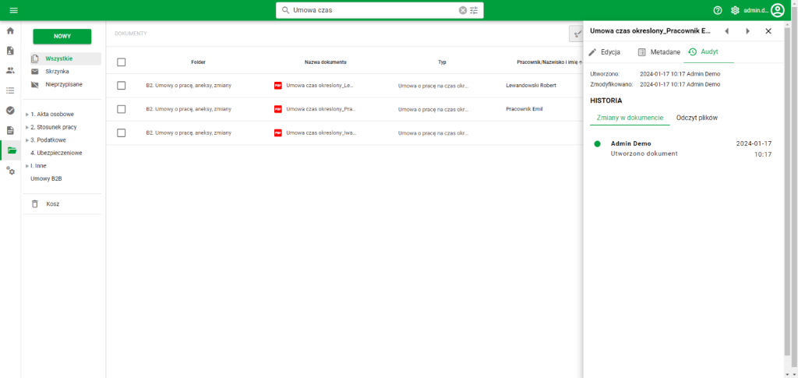Open the help question mark icon
Viewport: 798px width, 378px height.
point(718,10)
